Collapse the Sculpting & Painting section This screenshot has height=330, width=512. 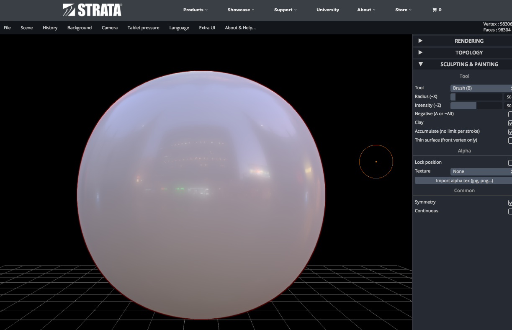coord(421,64)
